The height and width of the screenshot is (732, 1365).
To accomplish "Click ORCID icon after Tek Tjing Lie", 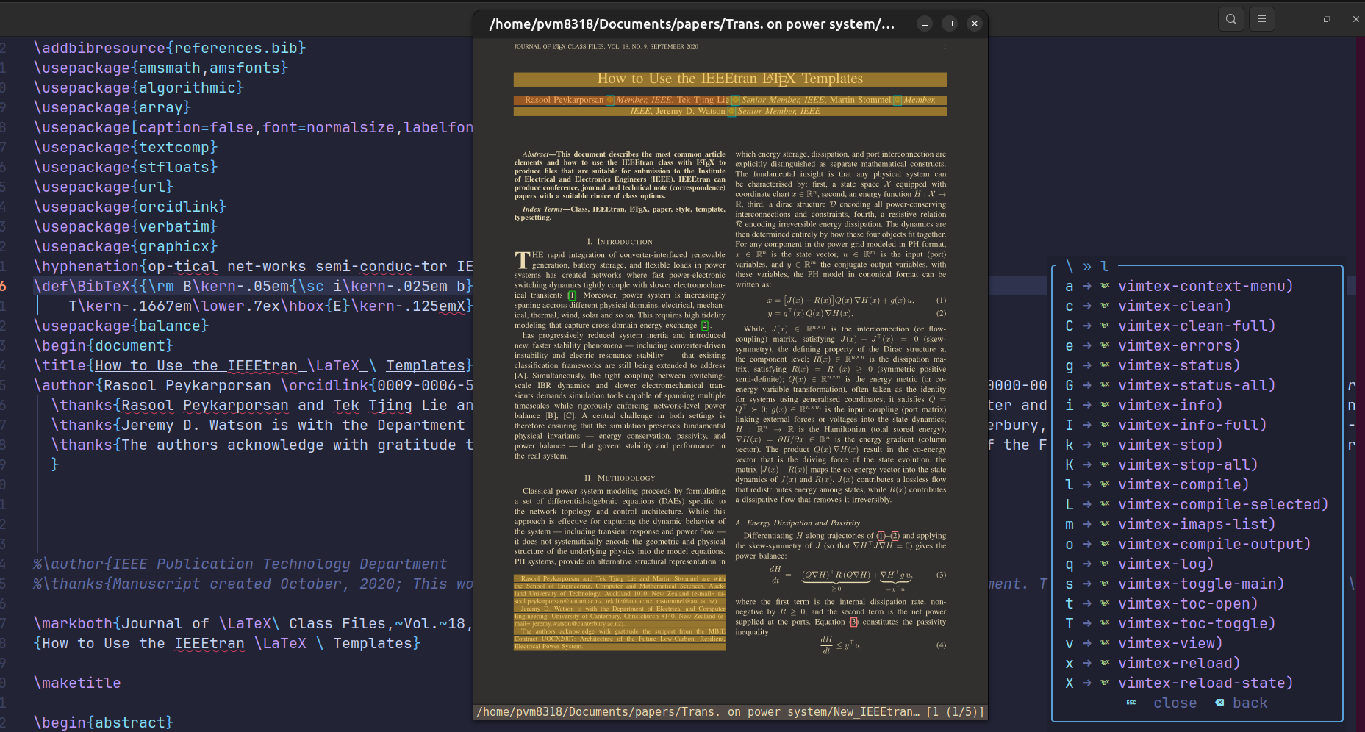I will pyautogui.click(x=735, y=101).
